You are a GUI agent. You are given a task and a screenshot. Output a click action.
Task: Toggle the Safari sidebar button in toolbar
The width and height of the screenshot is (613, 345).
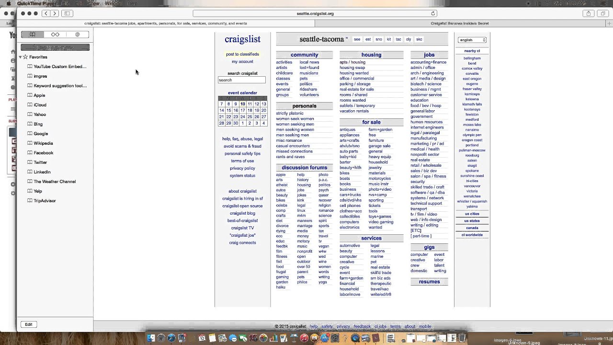coord(67,13)
